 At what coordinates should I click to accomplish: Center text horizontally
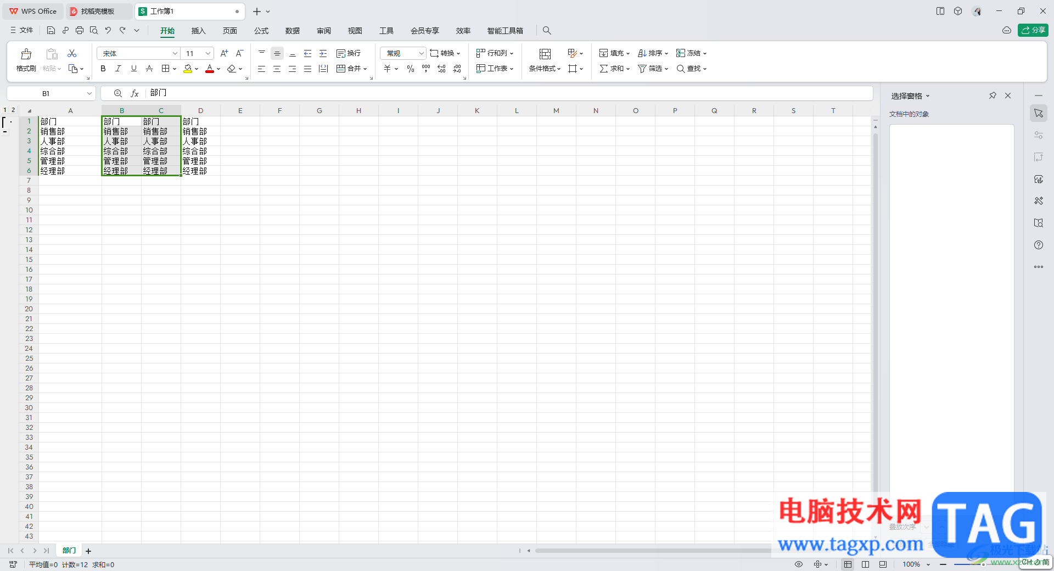[x=277, y=69]
